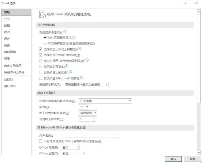Open 加载项 category

pos(16,79)
